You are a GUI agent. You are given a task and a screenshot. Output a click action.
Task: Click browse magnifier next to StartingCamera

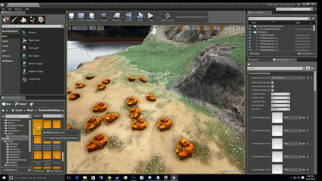coord(304,78)
